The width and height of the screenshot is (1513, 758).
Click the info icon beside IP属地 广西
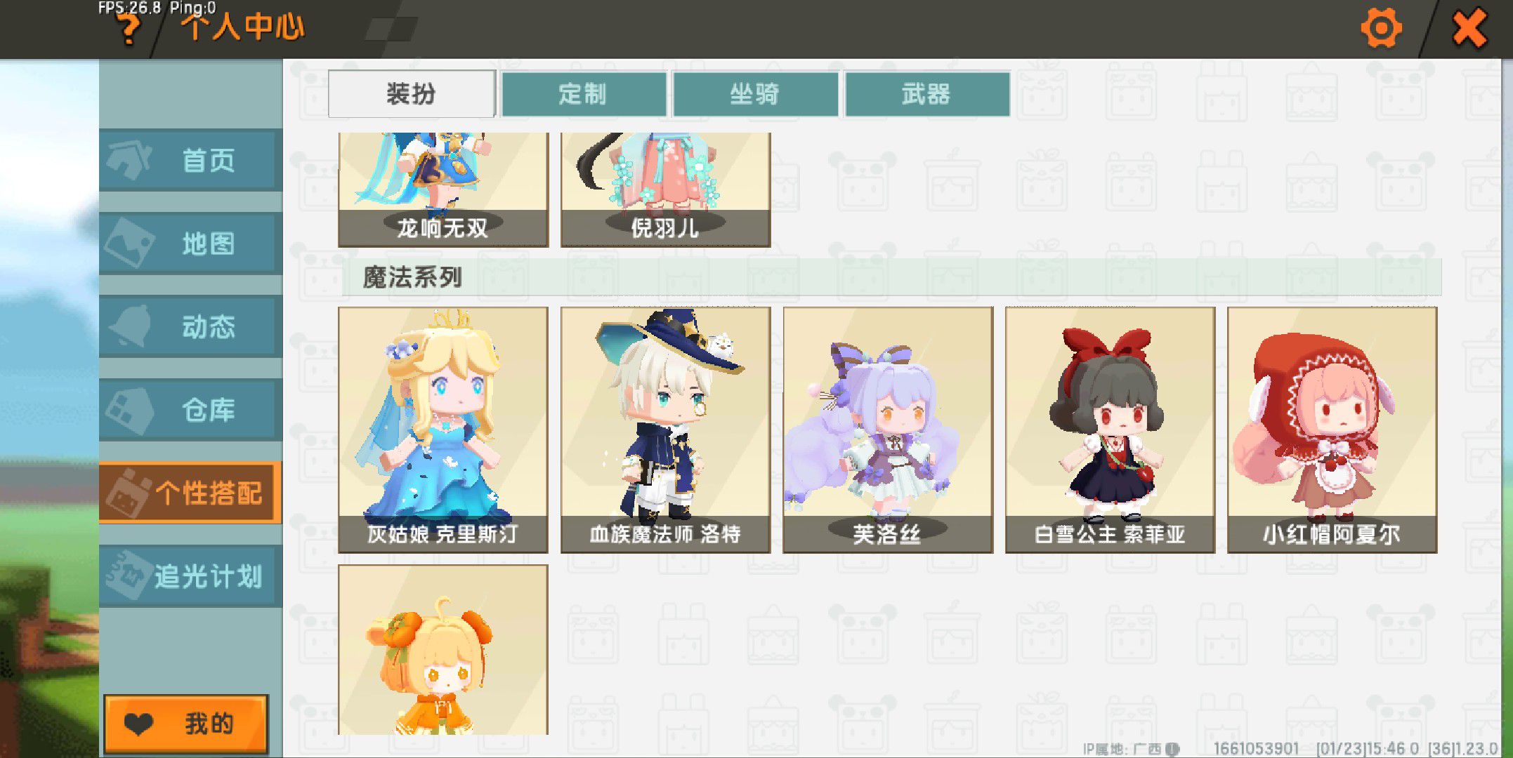pyautogui.click(x=1172, y=749)
